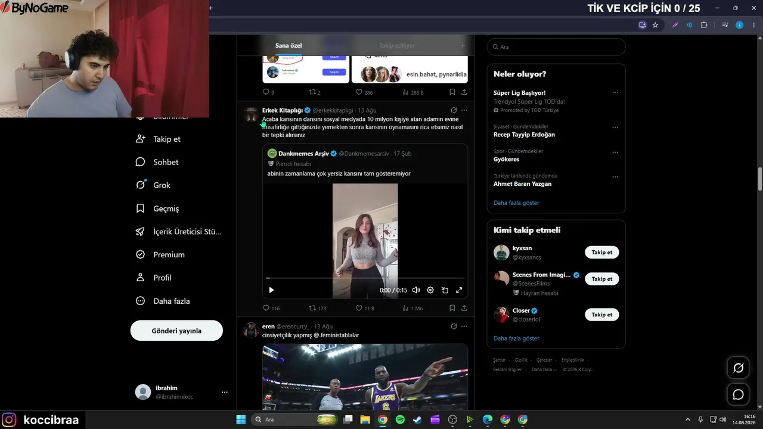Mute the video volume

coord(416,290)
